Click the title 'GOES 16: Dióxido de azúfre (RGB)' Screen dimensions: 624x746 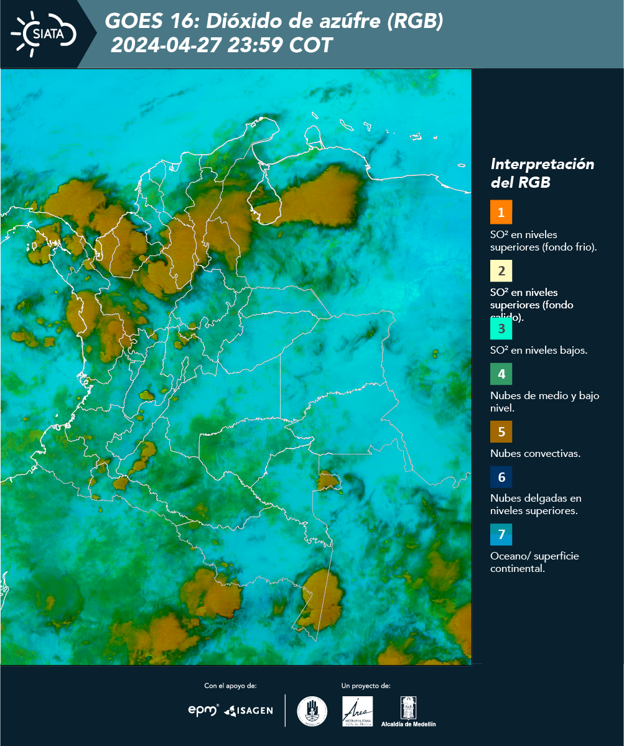(274, 21)
